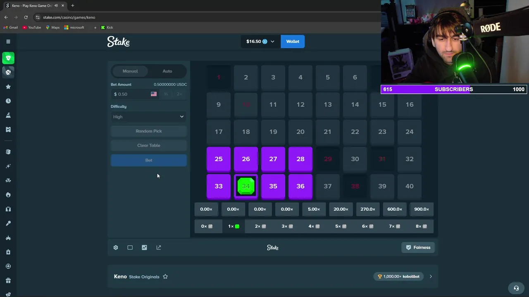Click the blue Bet button

click(149, 160)
